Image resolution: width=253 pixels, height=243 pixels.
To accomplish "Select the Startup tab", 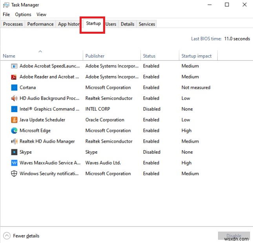I will click(x=93, y=24).
